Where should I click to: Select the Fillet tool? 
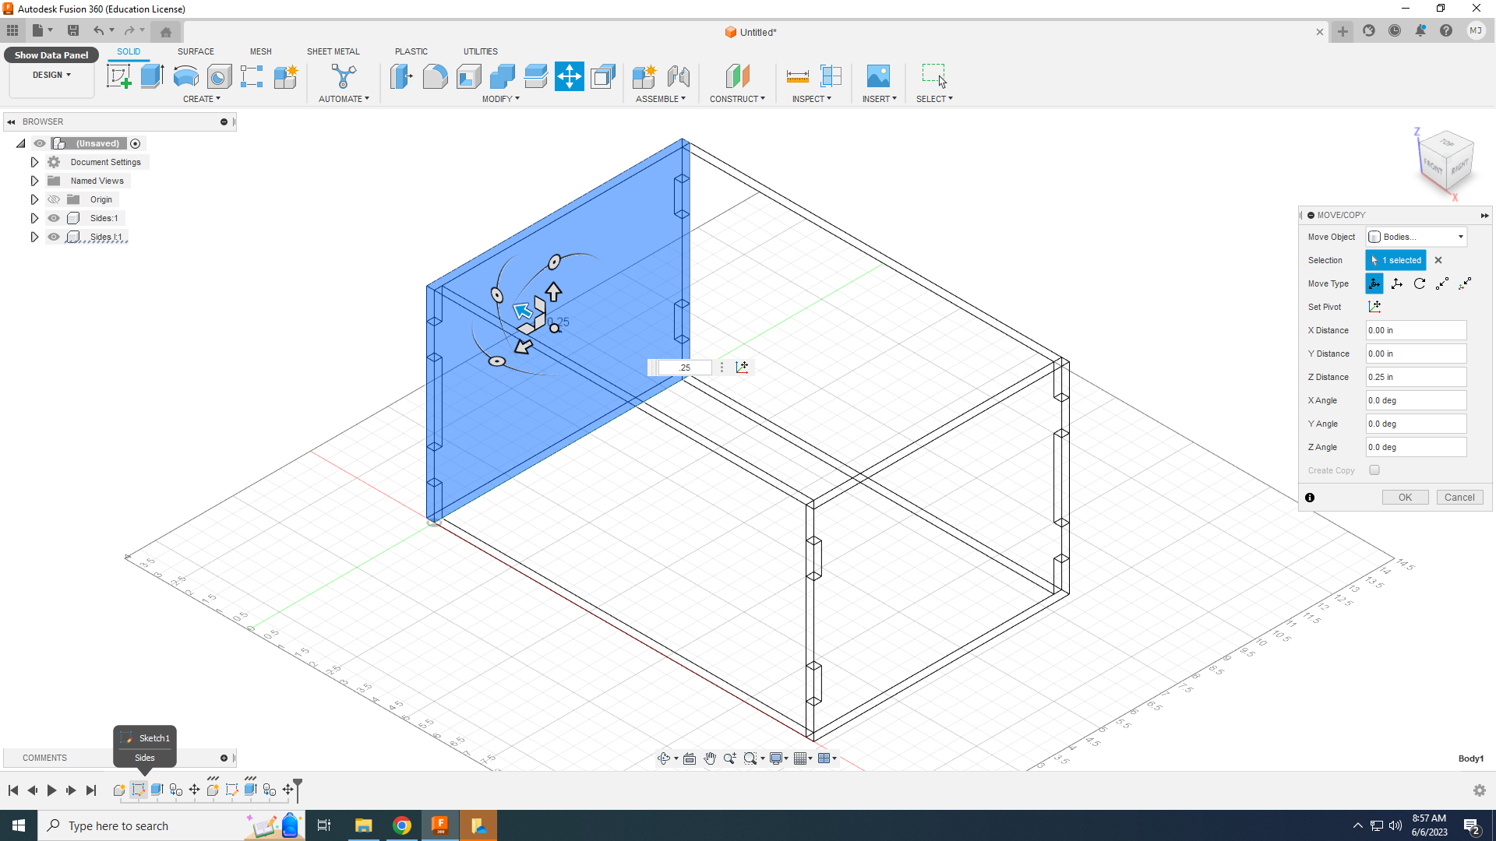click(435, 76)
